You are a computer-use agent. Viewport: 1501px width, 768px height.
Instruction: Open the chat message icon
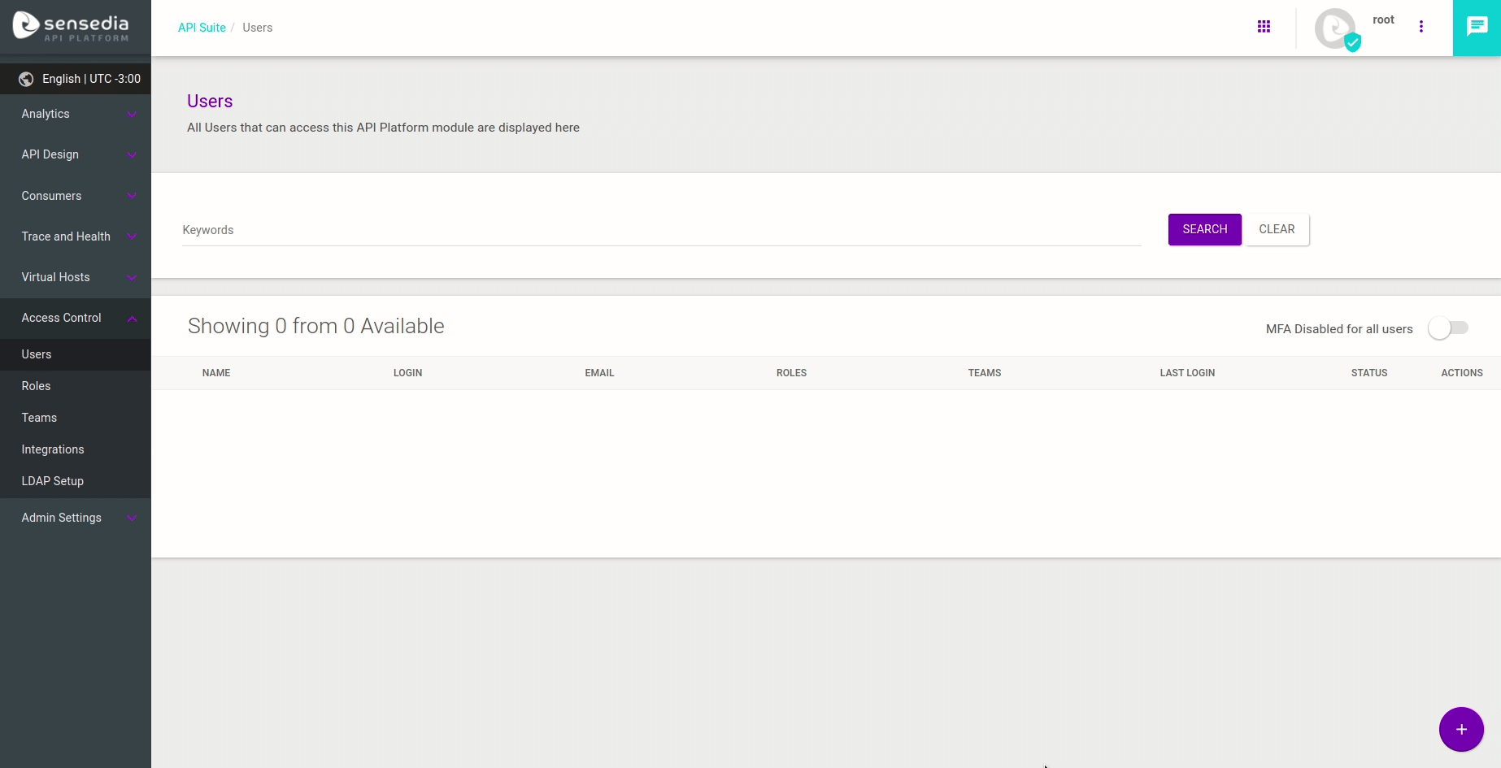click(x=1477, y=28)
